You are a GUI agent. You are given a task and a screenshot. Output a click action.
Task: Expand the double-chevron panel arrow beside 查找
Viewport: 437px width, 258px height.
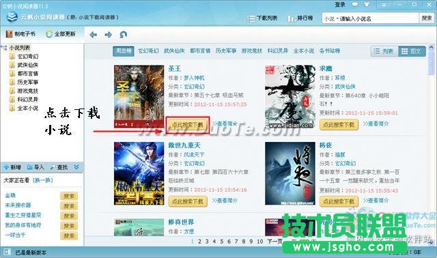click(76, 167)
